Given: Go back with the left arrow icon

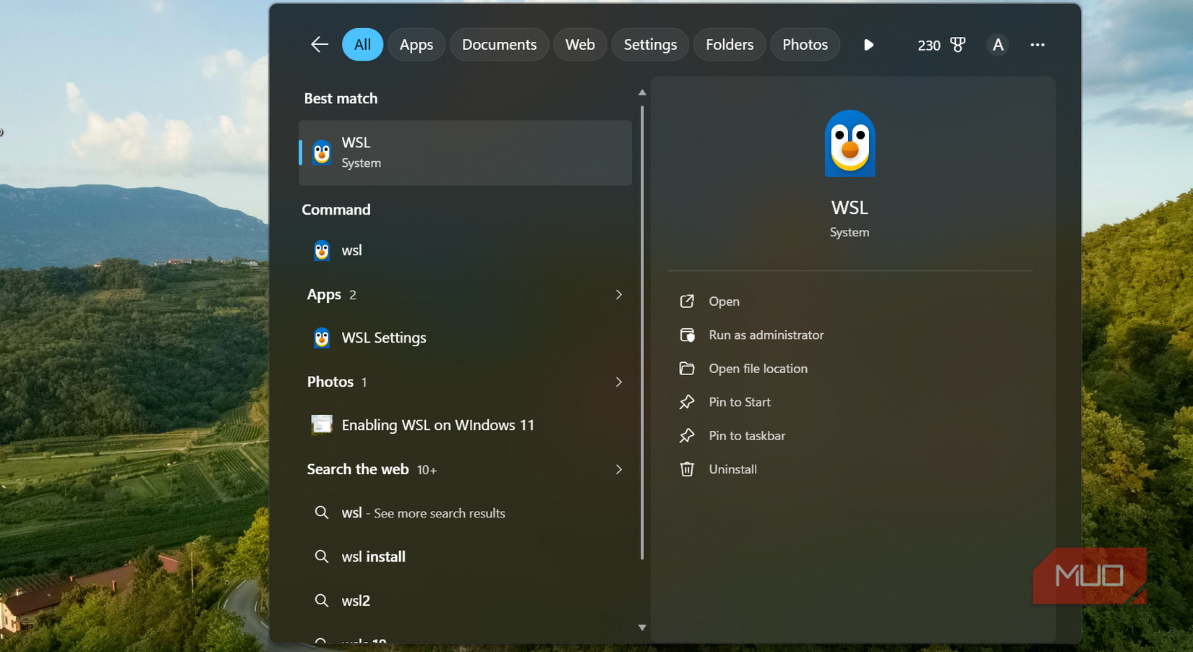Looking at the screenshot, I should coord(320,45).
